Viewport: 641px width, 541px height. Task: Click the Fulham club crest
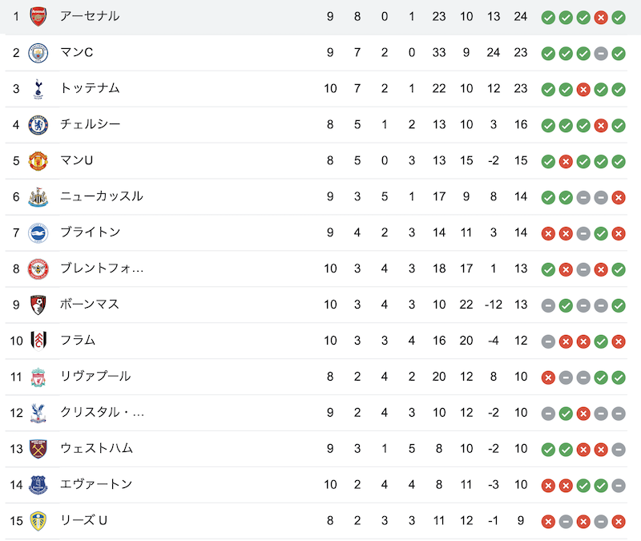(38, 341)
